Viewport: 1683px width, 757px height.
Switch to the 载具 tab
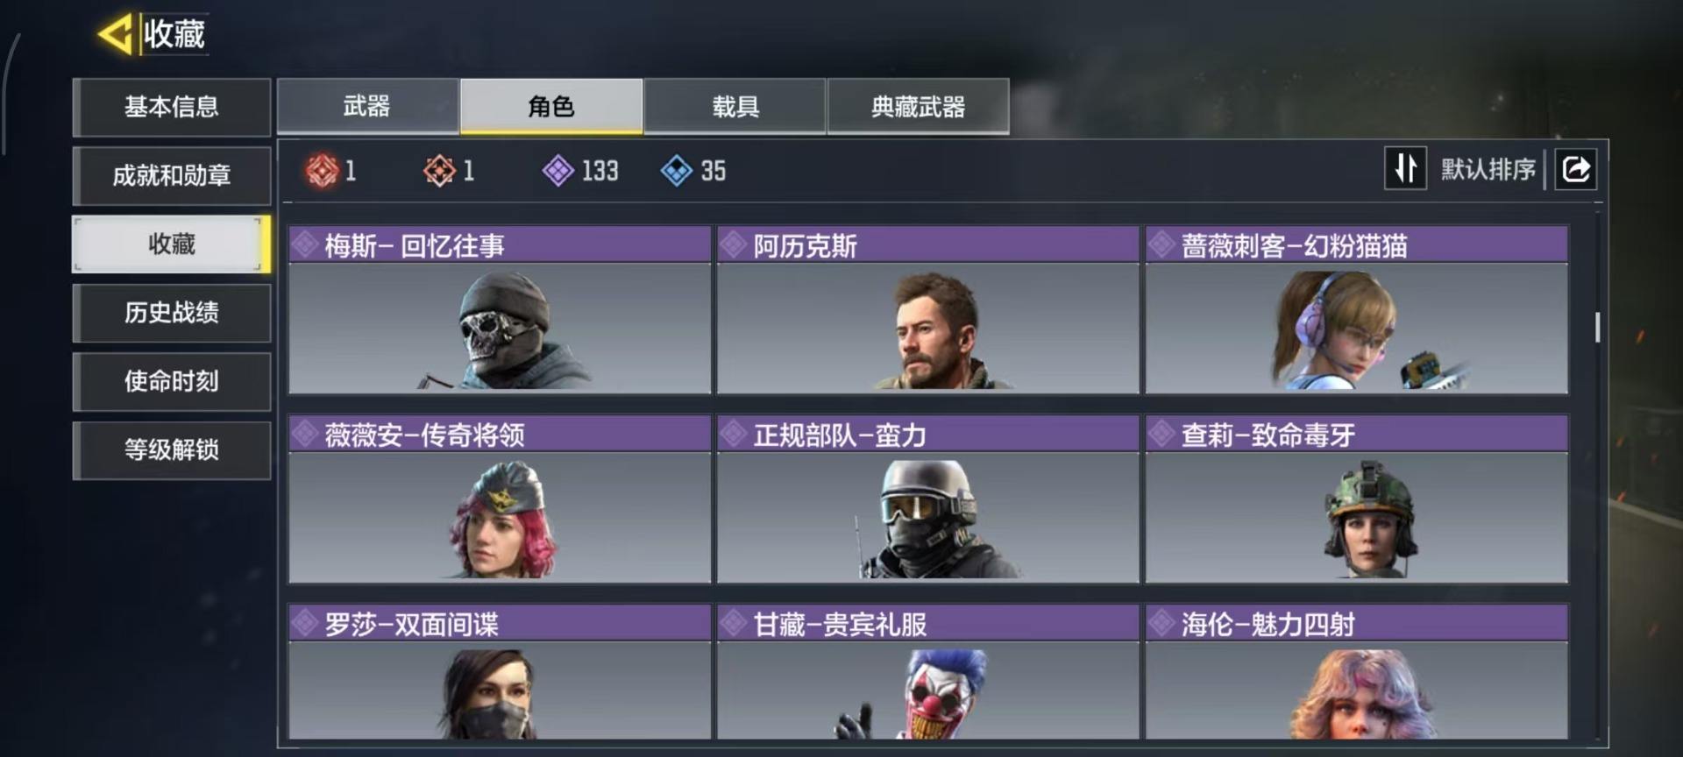point(735,106)
